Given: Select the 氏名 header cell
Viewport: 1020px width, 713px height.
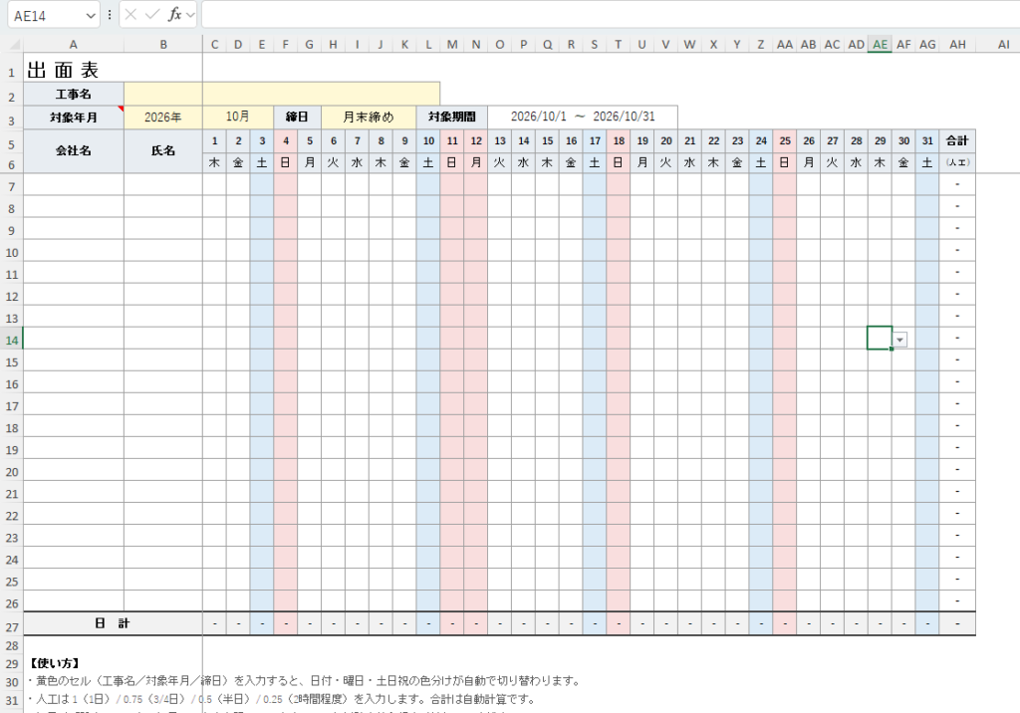Looking at the screenshot, I should pos(163,151).
